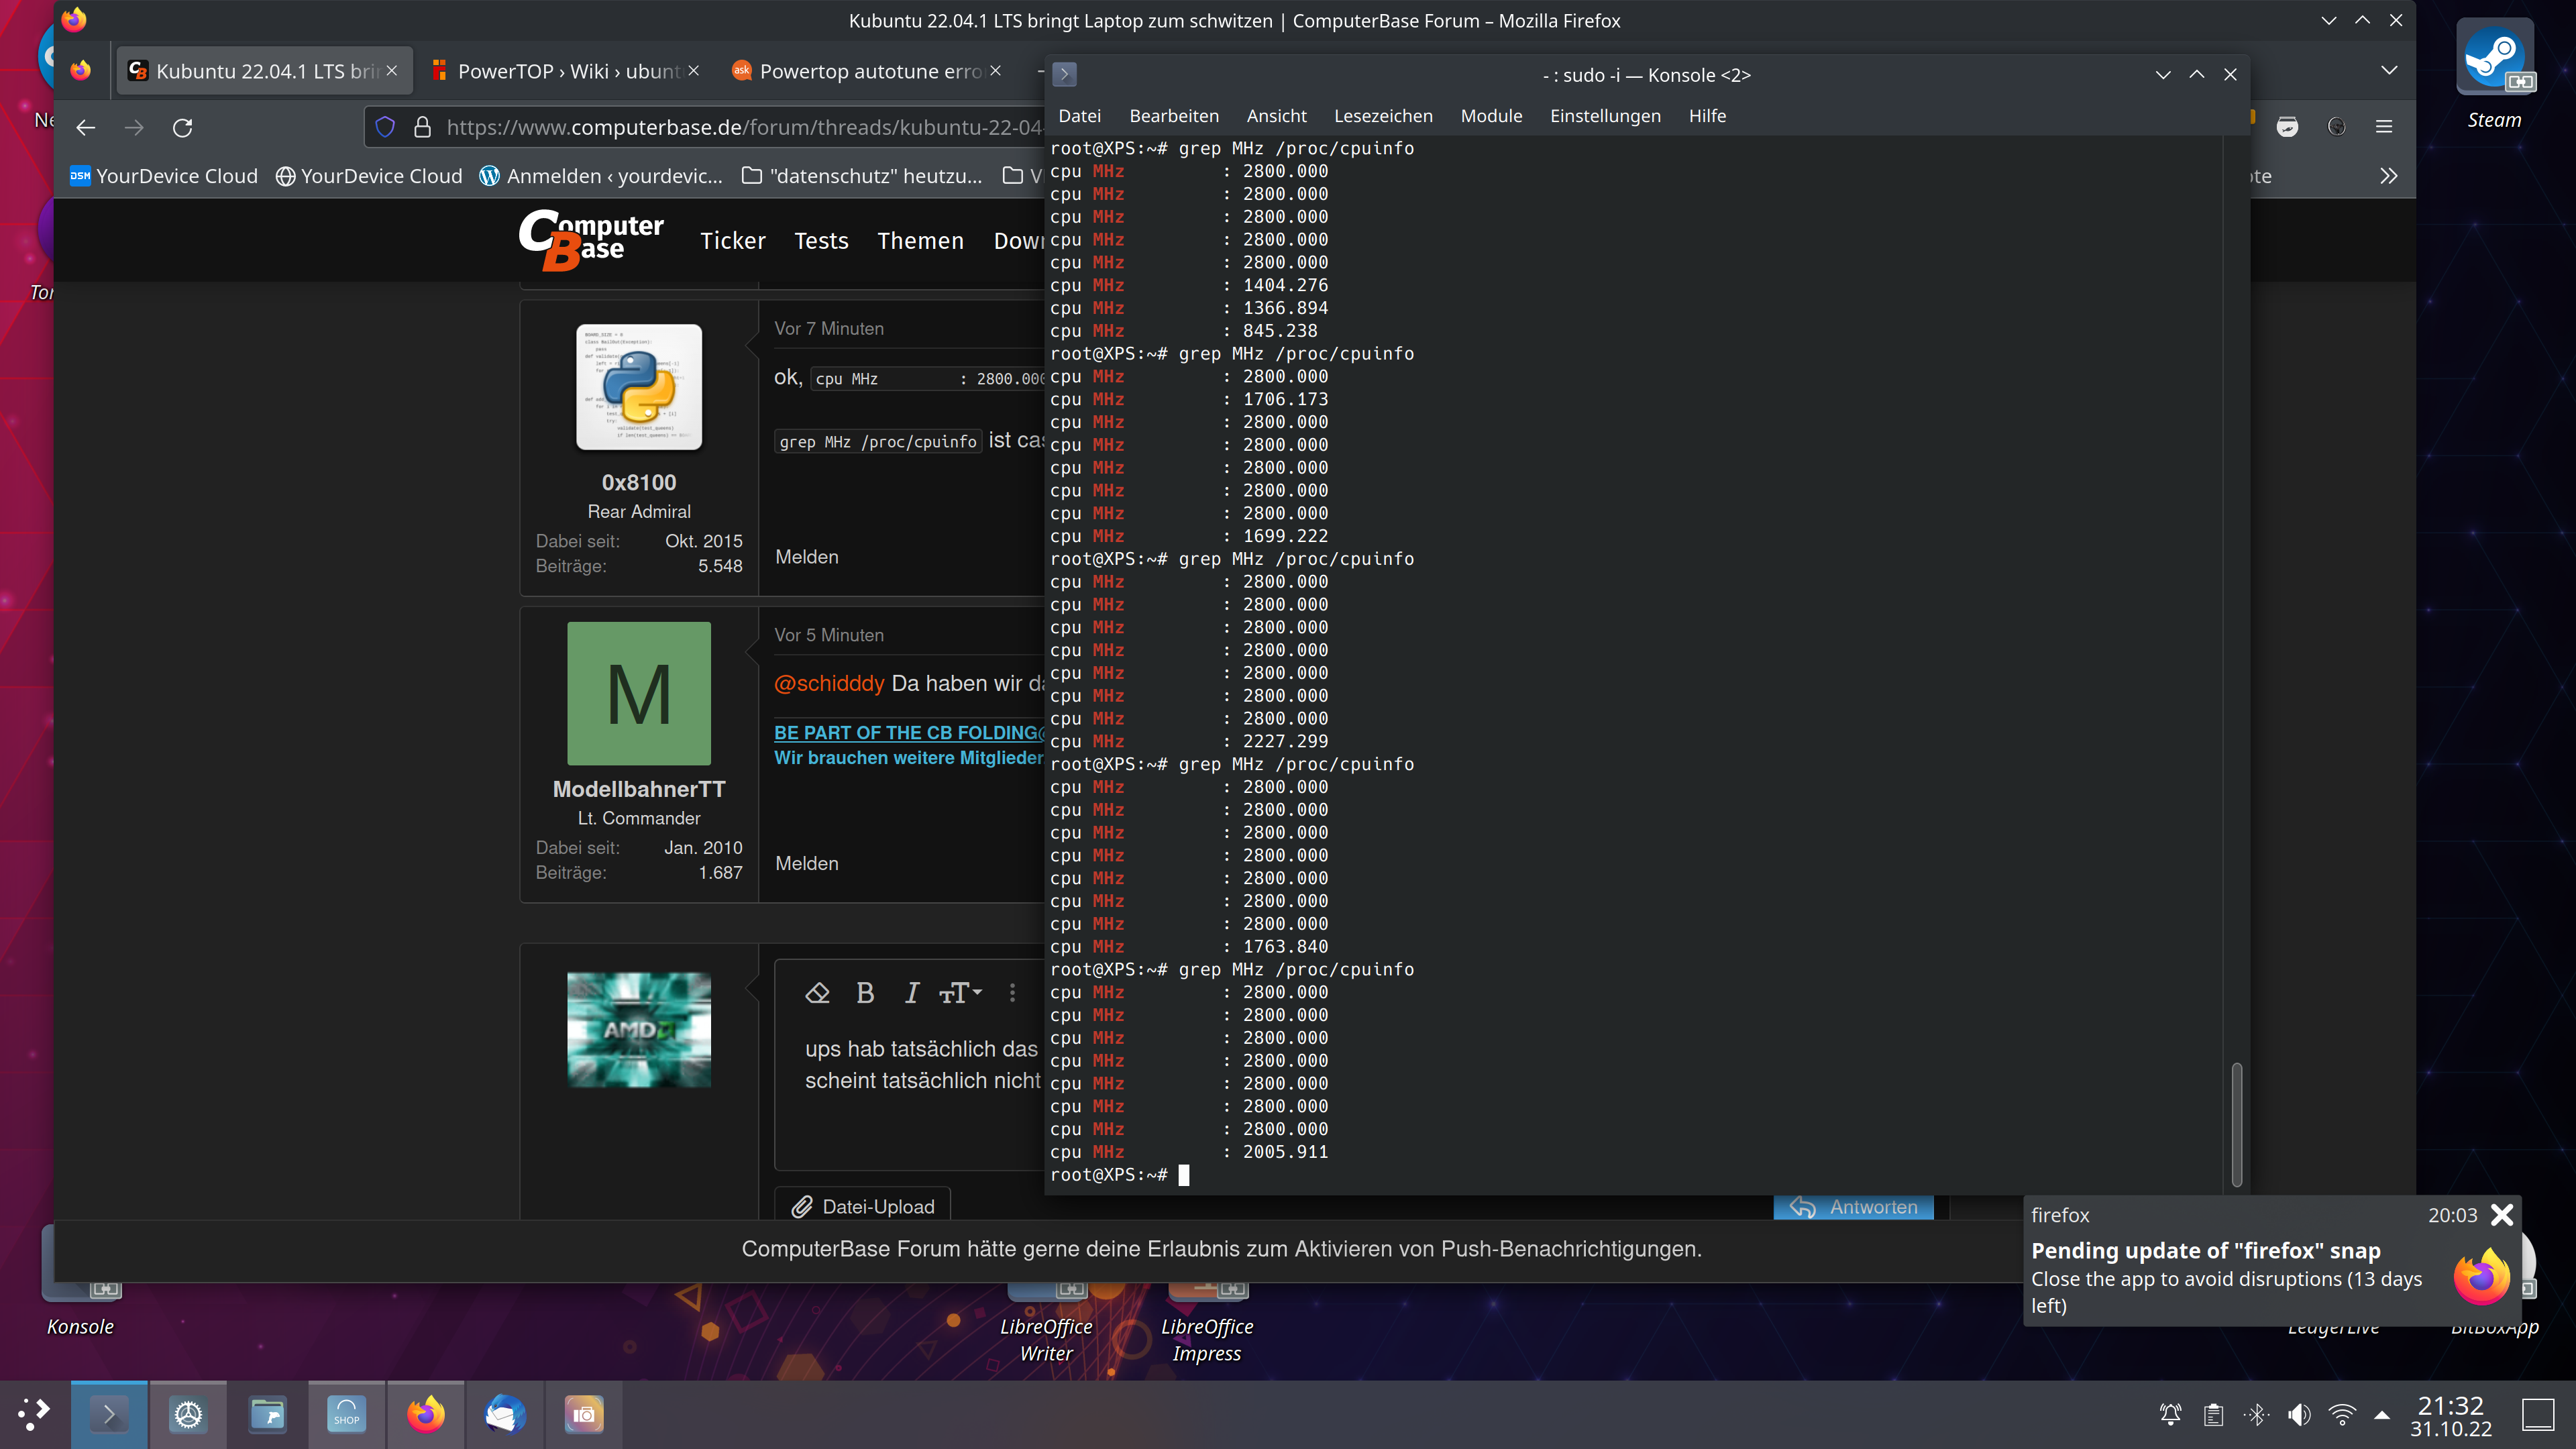Click the Antworten reply button
Viewport: 2576px width, 1449px height.
(1853, 1207)
